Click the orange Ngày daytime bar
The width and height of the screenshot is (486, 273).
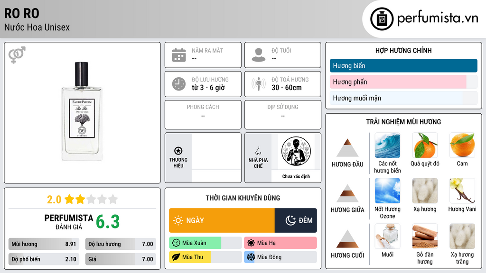(222, 220)
